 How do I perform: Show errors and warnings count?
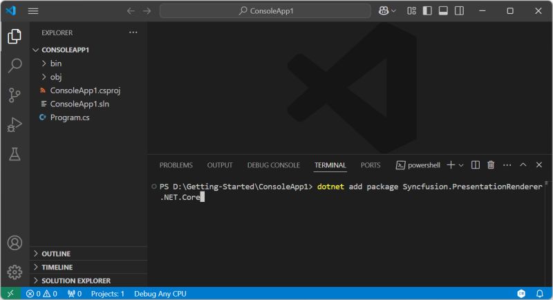click(x=41, y=294)
